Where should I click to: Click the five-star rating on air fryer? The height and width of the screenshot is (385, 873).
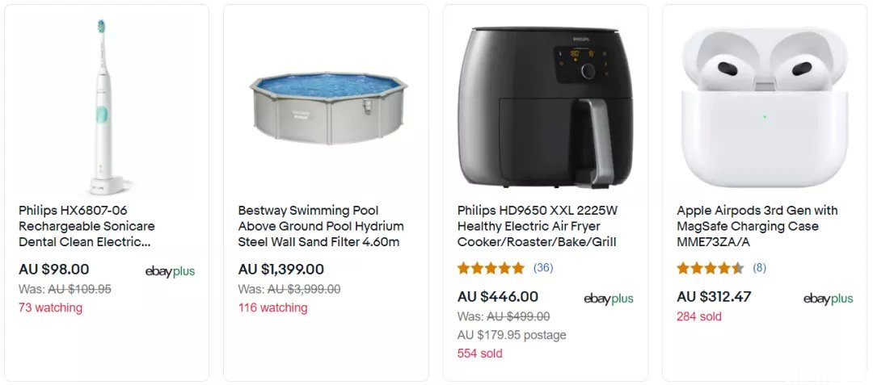[491, 268]
